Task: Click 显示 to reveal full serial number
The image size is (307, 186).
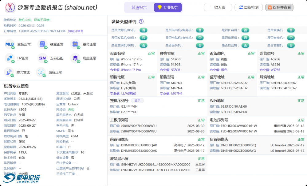Action: click(137, 101)
